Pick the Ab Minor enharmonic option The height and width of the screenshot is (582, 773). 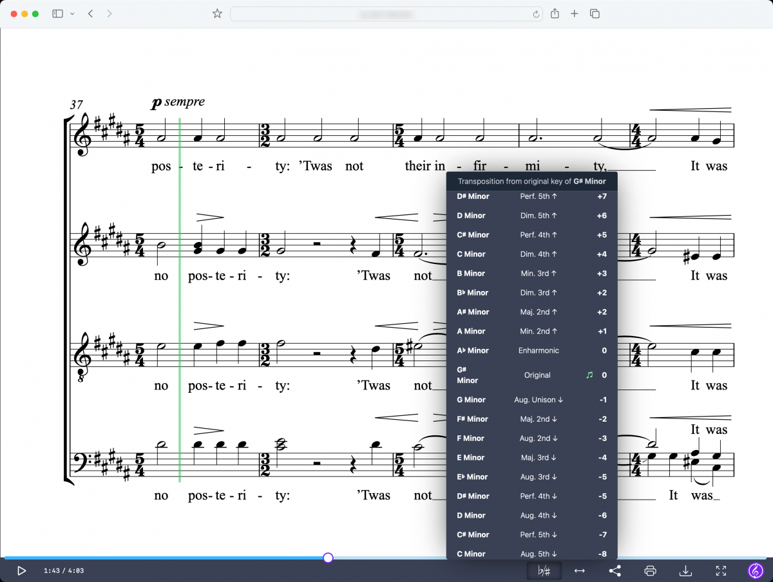pyautogui.click(x=531, y=351)
